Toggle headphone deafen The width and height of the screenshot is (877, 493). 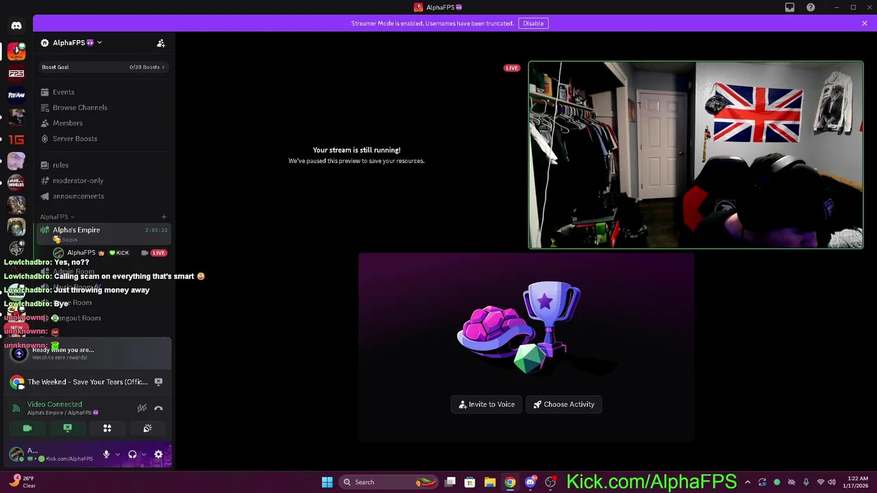click(132, 455)
